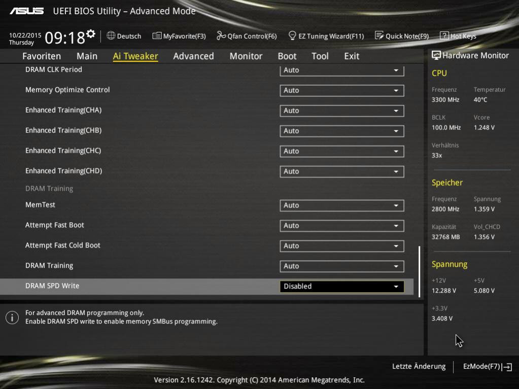Expand the Enhanced Training(CHB) dropdown
Viewport: 519px width, 389px height.
click(341, 131)
